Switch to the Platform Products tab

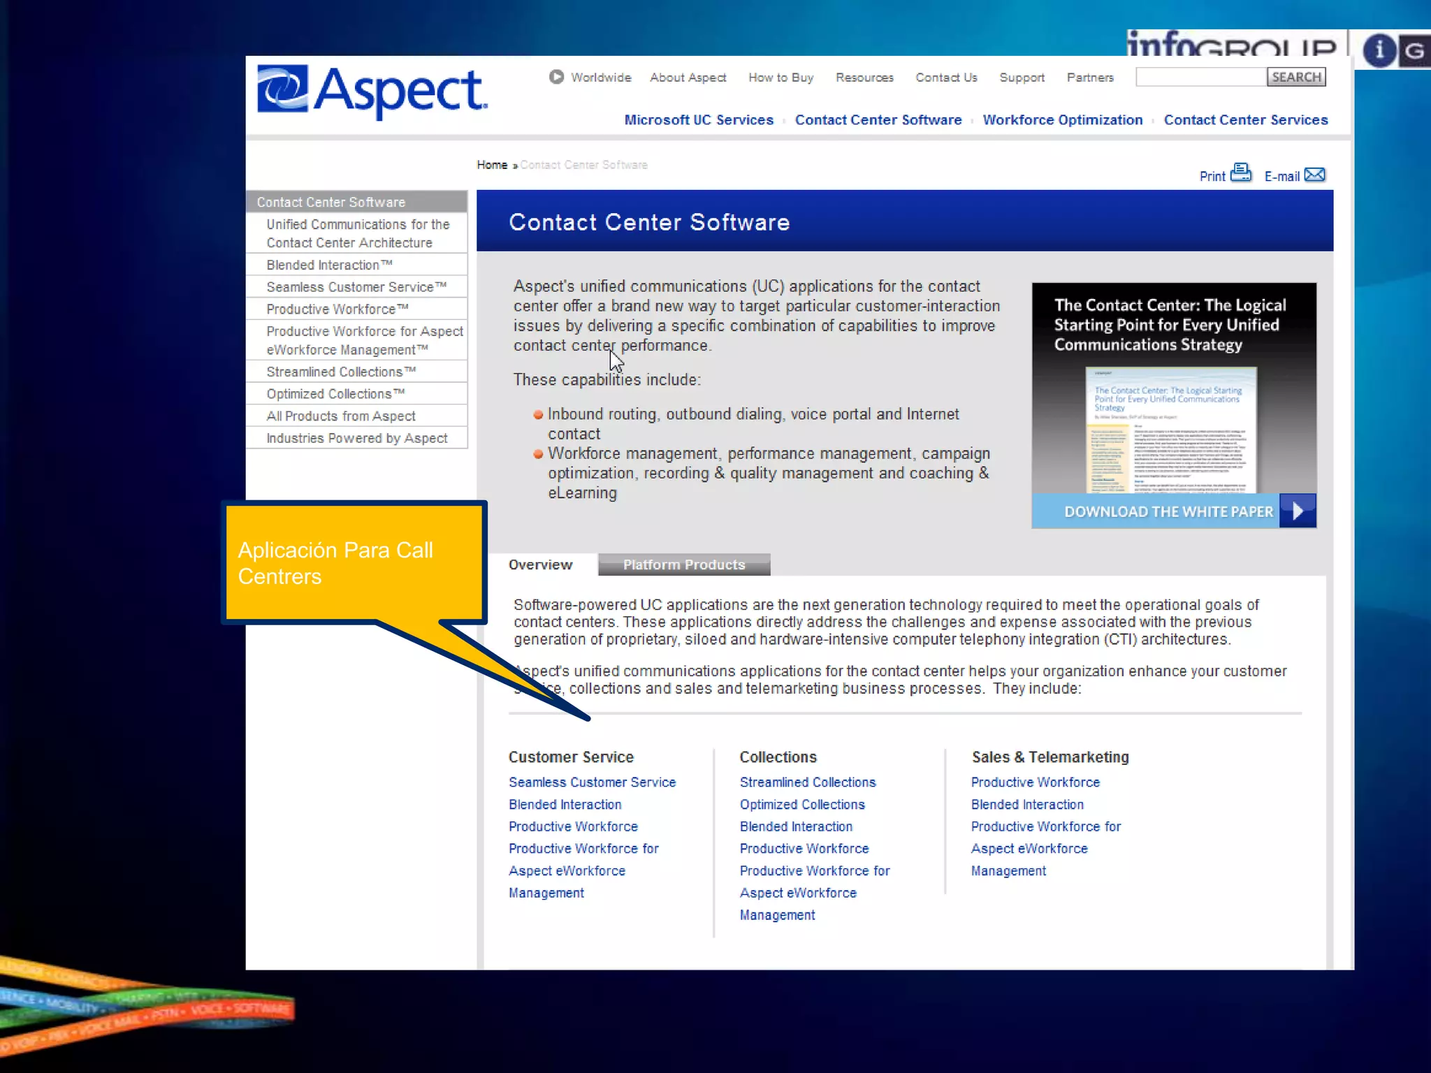coord(683,564)
